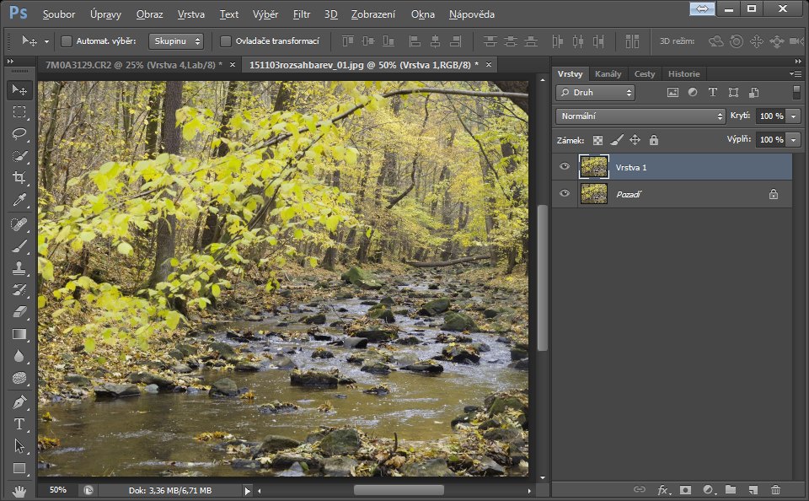Enable the Automat. výběr checkbox
This screenshot has width=809, height=501.
pyautogui.click(x=67, y=40)
